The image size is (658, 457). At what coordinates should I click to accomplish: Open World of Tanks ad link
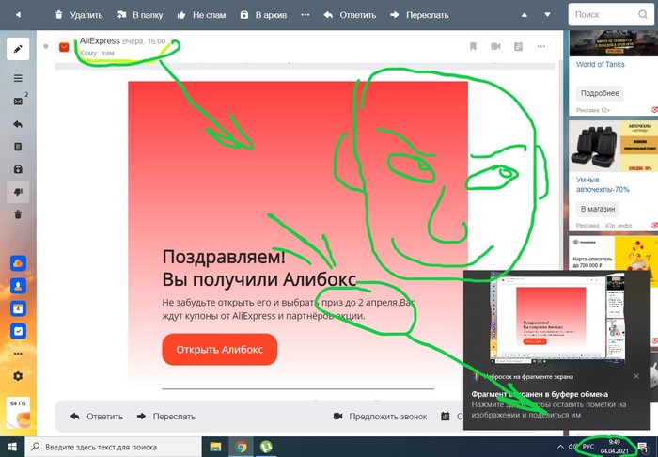point(600,64)
